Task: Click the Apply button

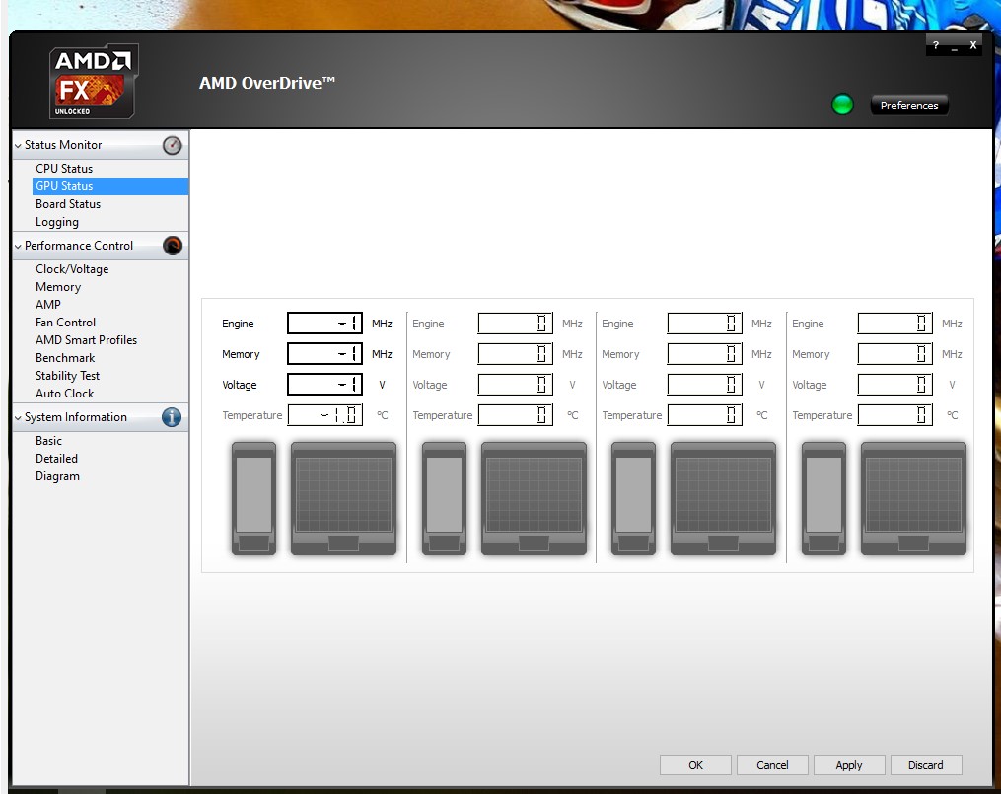Action: click(x=848, y=765)
